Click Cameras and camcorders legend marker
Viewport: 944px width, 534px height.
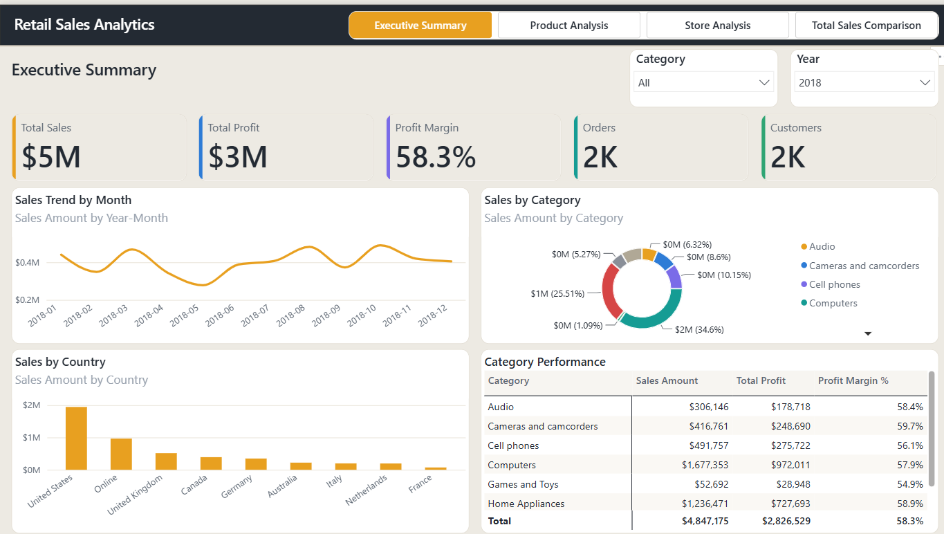804,266
